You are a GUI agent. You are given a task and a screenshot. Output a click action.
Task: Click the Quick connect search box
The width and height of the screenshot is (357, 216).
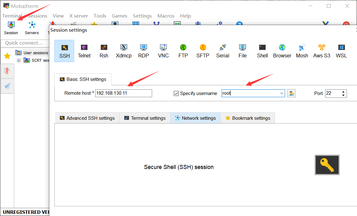click(x=25, y=43)
